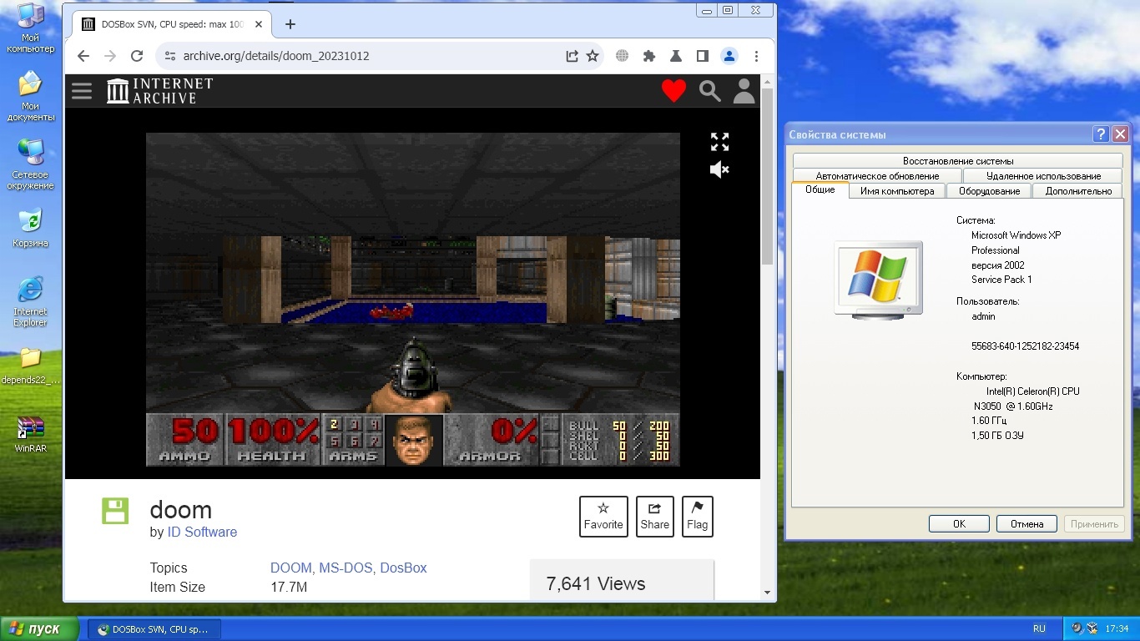Click the 7,641 Views counter

[596, 584]
